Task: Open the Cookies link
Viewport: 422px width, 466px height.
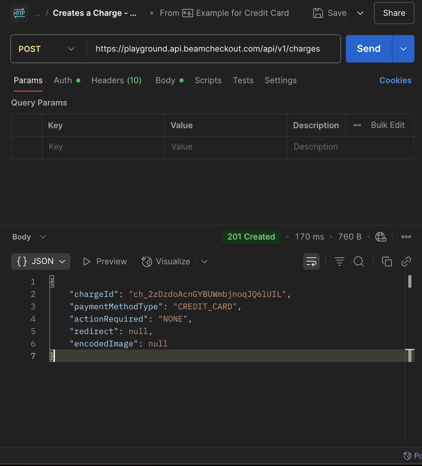Action: [x=395, y=80]
